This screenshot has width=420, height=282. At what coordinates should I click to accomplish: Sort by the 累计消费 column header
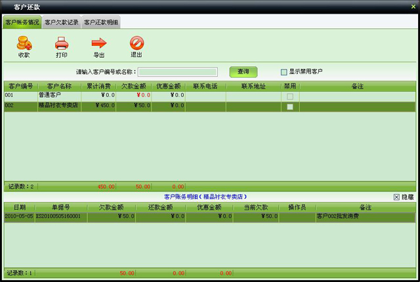(98, 86)
